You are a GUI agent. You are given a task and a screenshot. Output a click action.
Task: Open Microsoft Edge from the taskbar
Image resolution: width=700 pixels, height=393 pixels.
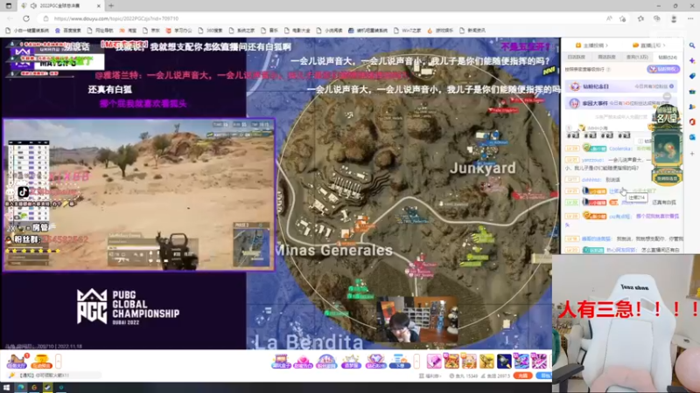coord(20,388)
